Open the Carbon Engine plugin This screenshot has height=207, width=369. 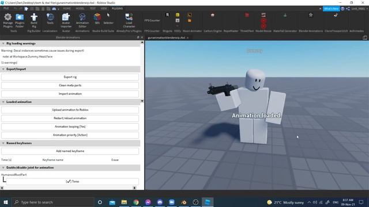pyautogui.click(x=213, y=15)
